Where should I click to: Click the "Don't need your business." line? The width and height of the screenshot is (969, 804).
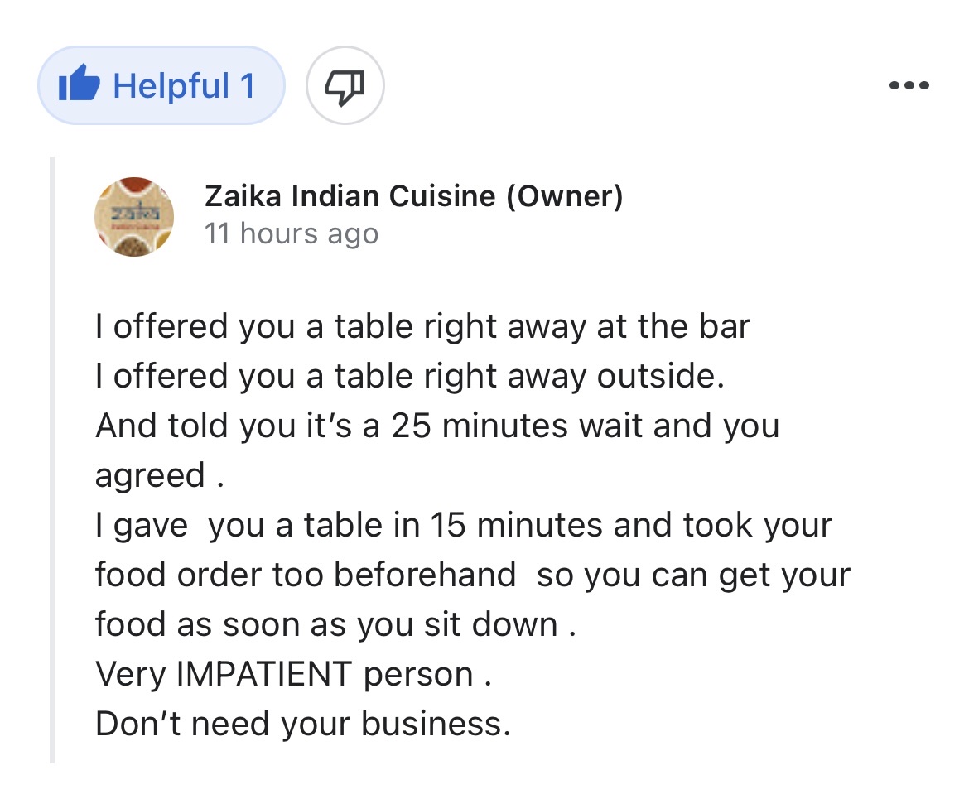[x=302, y=725]
